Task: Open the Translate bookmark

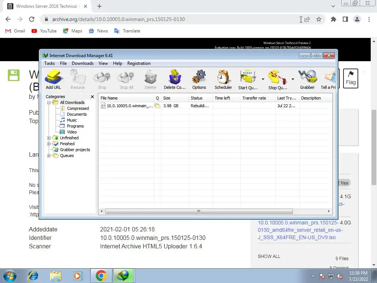Action: pos(127,31)
